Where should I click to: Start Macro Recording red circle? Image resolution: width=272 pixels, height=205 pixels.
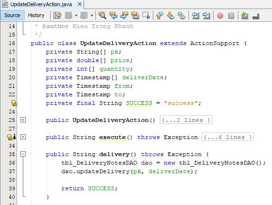220,16
